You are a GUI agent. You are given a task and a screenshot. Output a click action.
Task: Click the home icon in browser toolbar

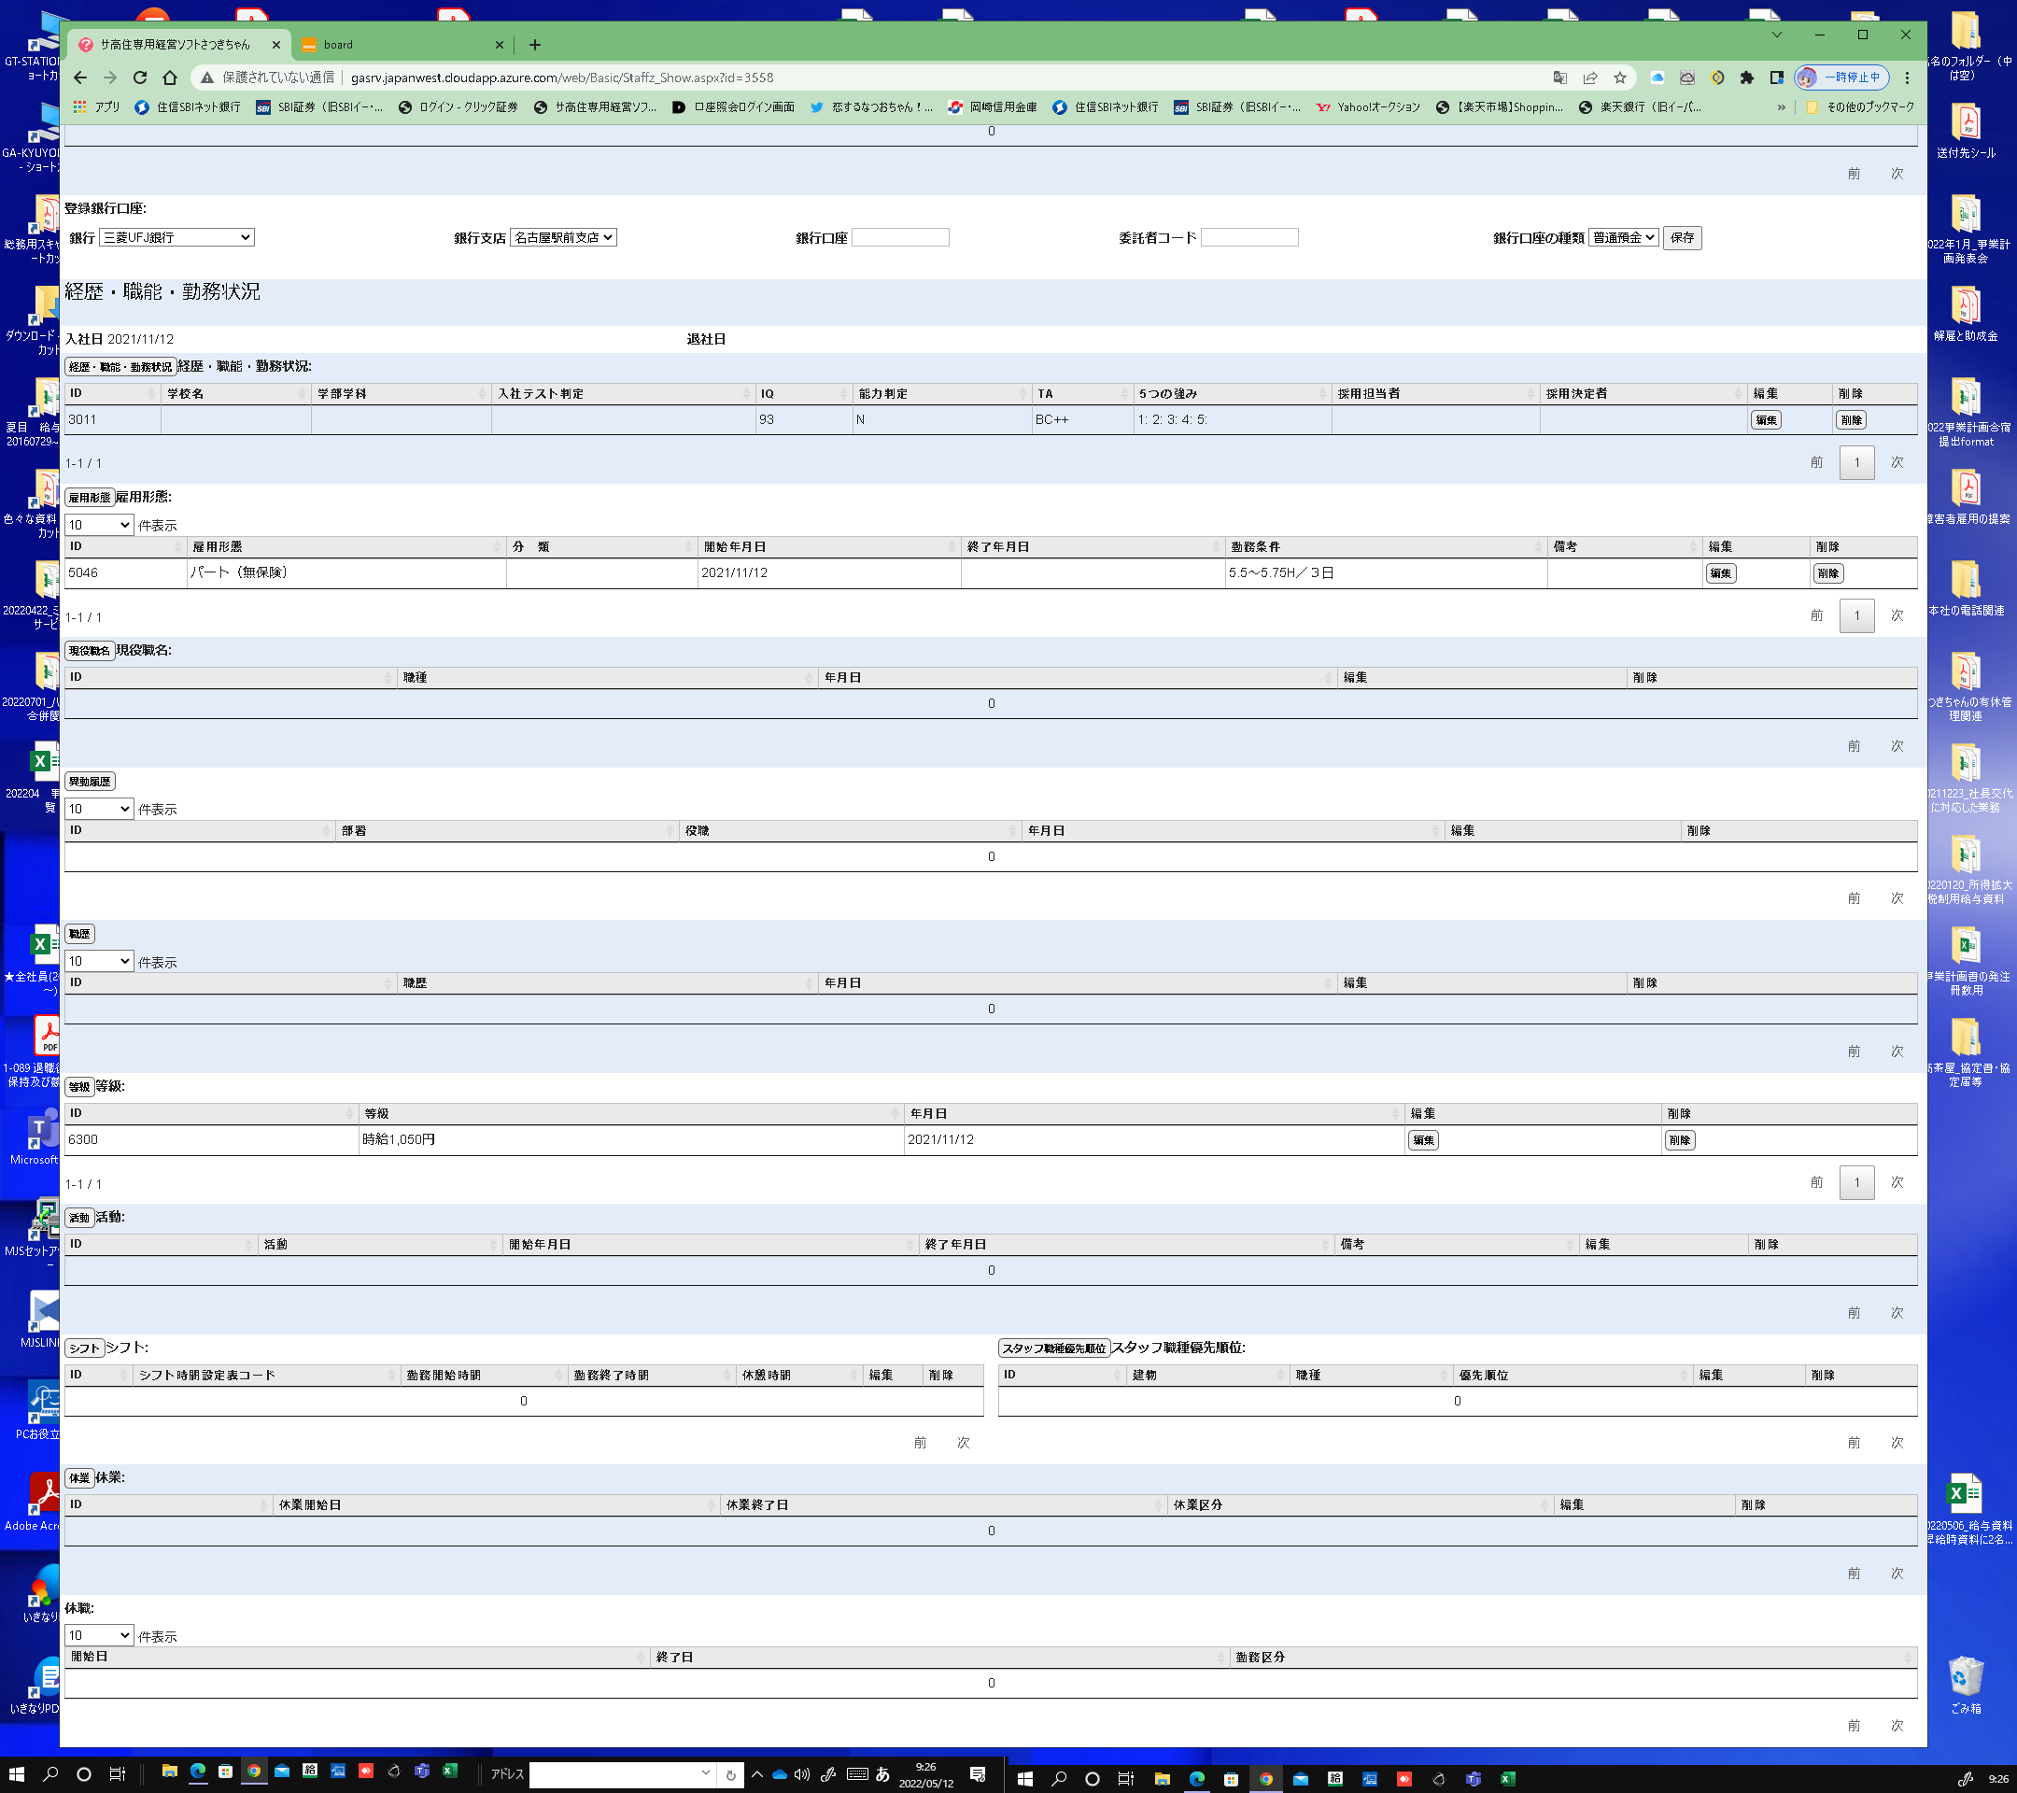click(170, 78)
